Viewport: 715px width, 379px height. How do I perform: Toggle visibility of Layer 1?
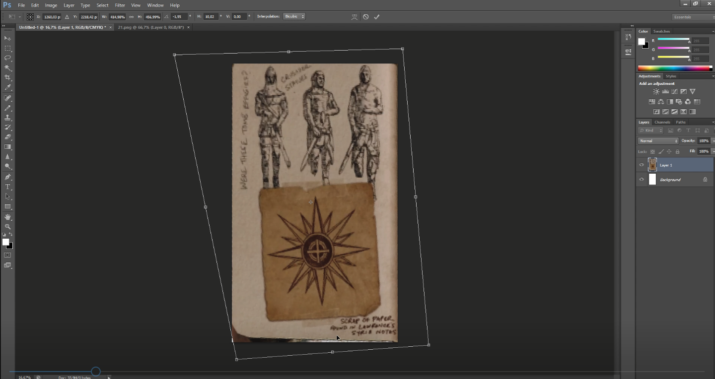pyautogui.click(x=642, y=165)
